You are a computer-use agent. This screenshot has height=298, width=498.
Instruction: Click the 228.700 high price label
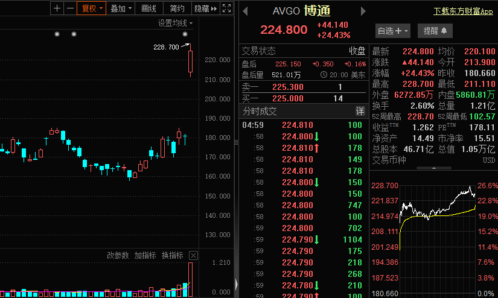point(166,47)
